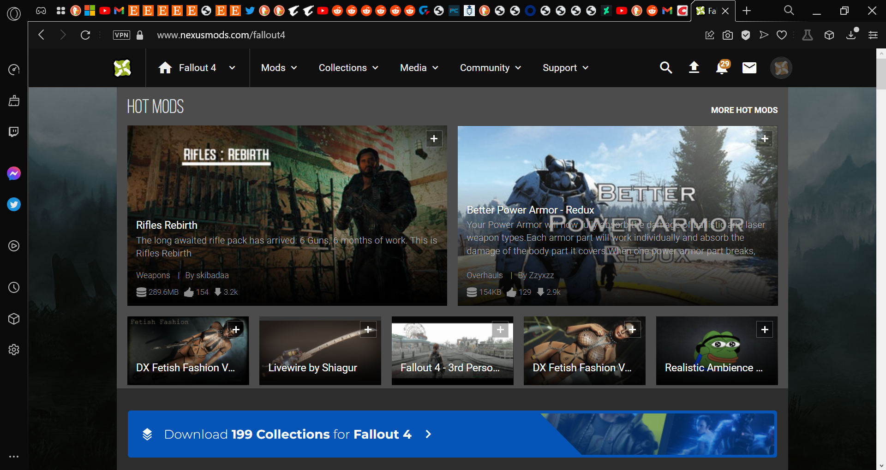The height and width of the screenshot is (470, 886).
Task: Open Nexus messages envelope icon
Action: [749, 68]
